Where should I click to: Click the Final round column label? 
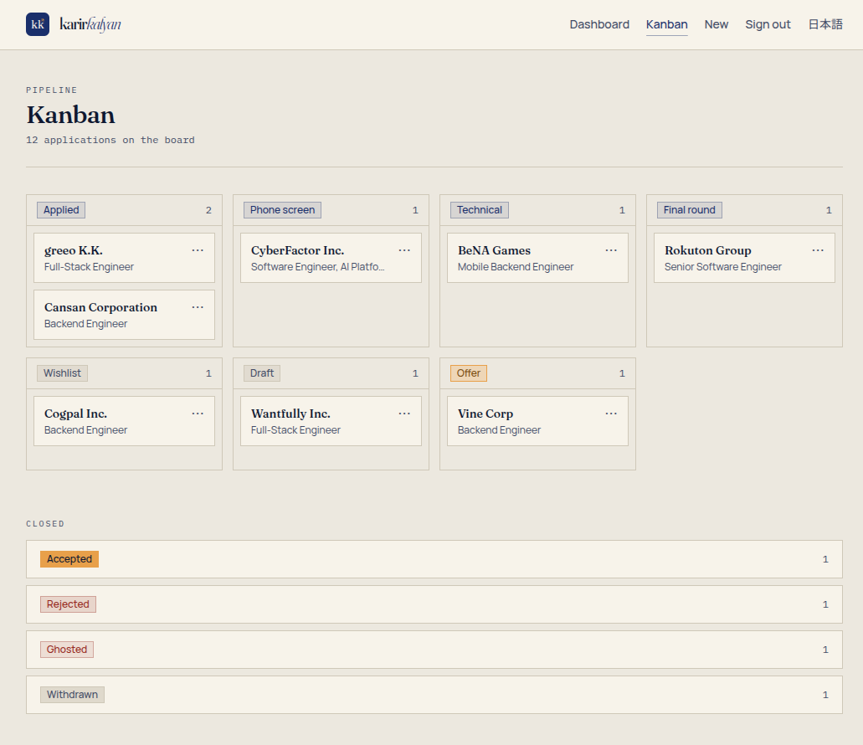tap(689, 210)
